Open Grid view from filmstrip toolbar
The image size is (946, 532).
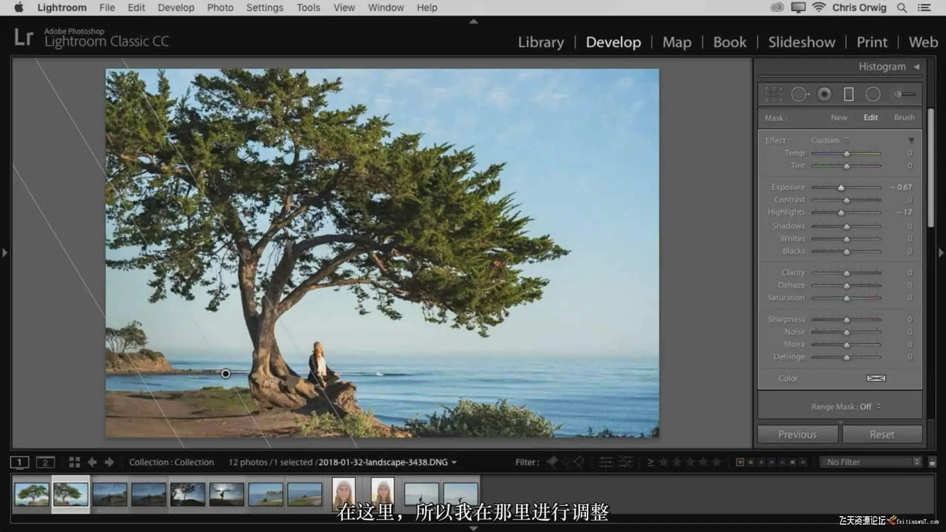click(74, 462)
